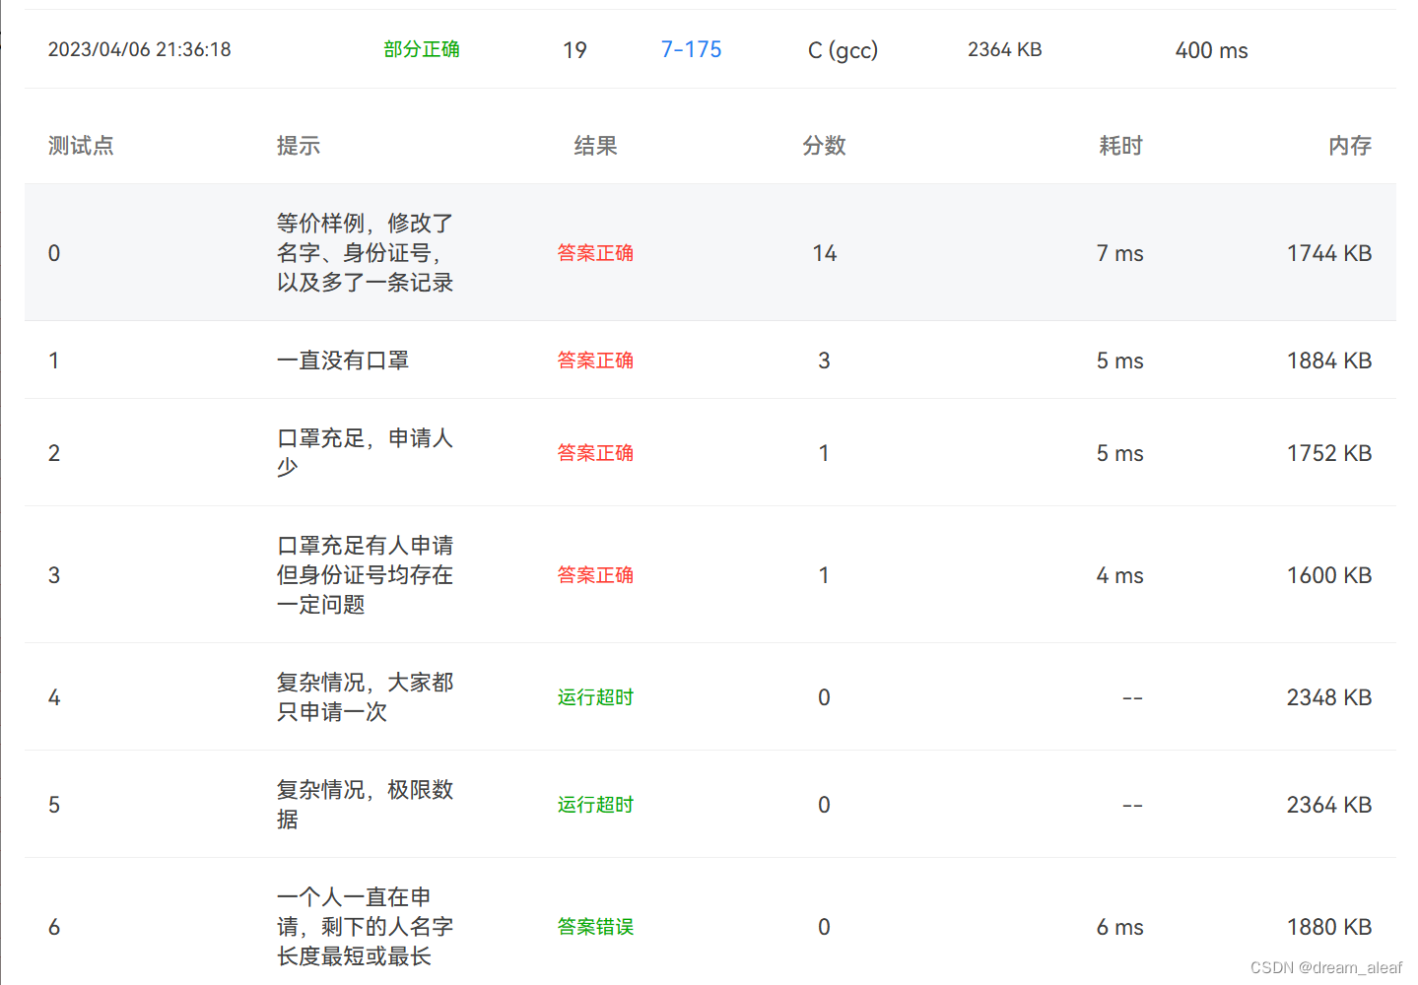
Task: Click hint text 口罩充足，申请人少
Action: click(365, 453)
